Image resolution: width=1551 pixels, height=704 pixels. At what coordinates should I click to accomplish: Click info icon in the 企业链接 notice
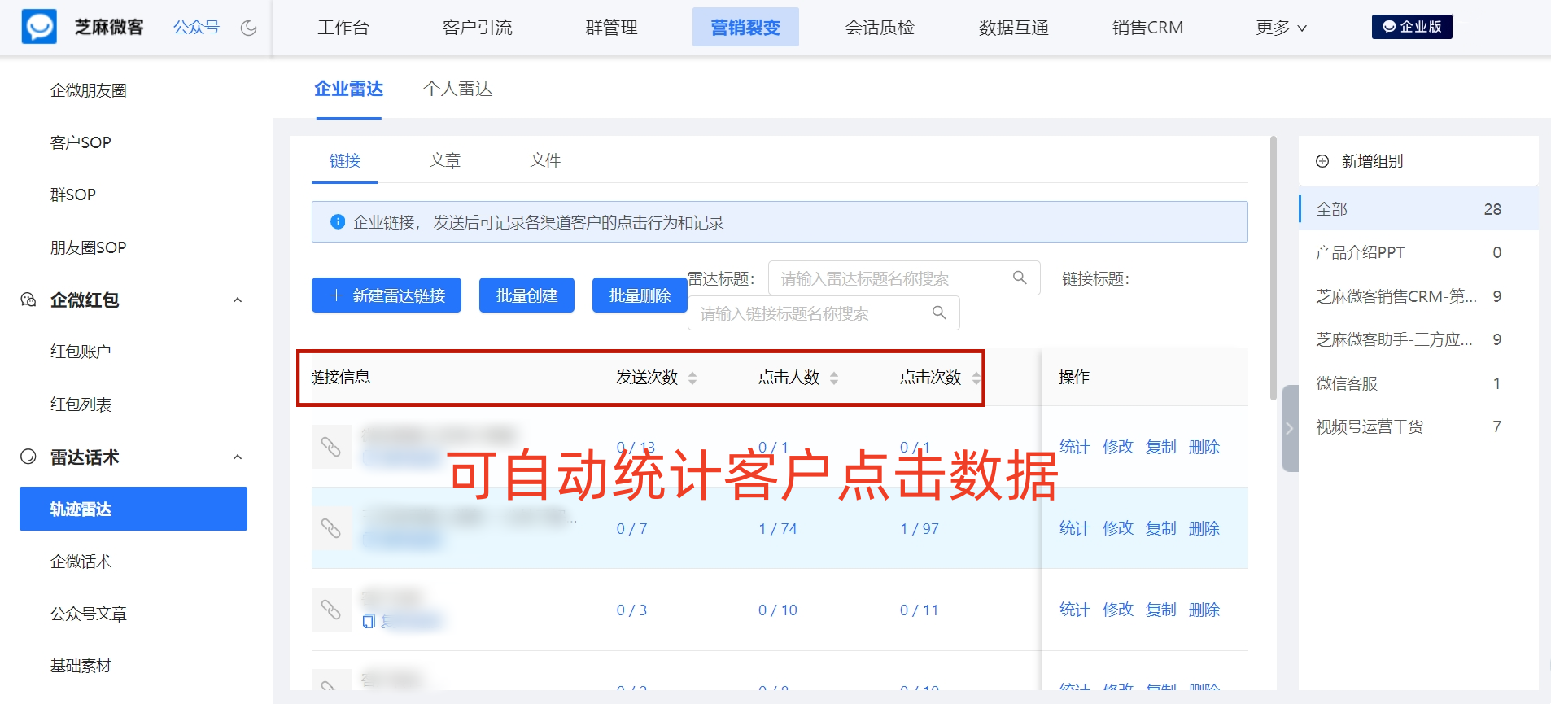[x=338, y=221]
